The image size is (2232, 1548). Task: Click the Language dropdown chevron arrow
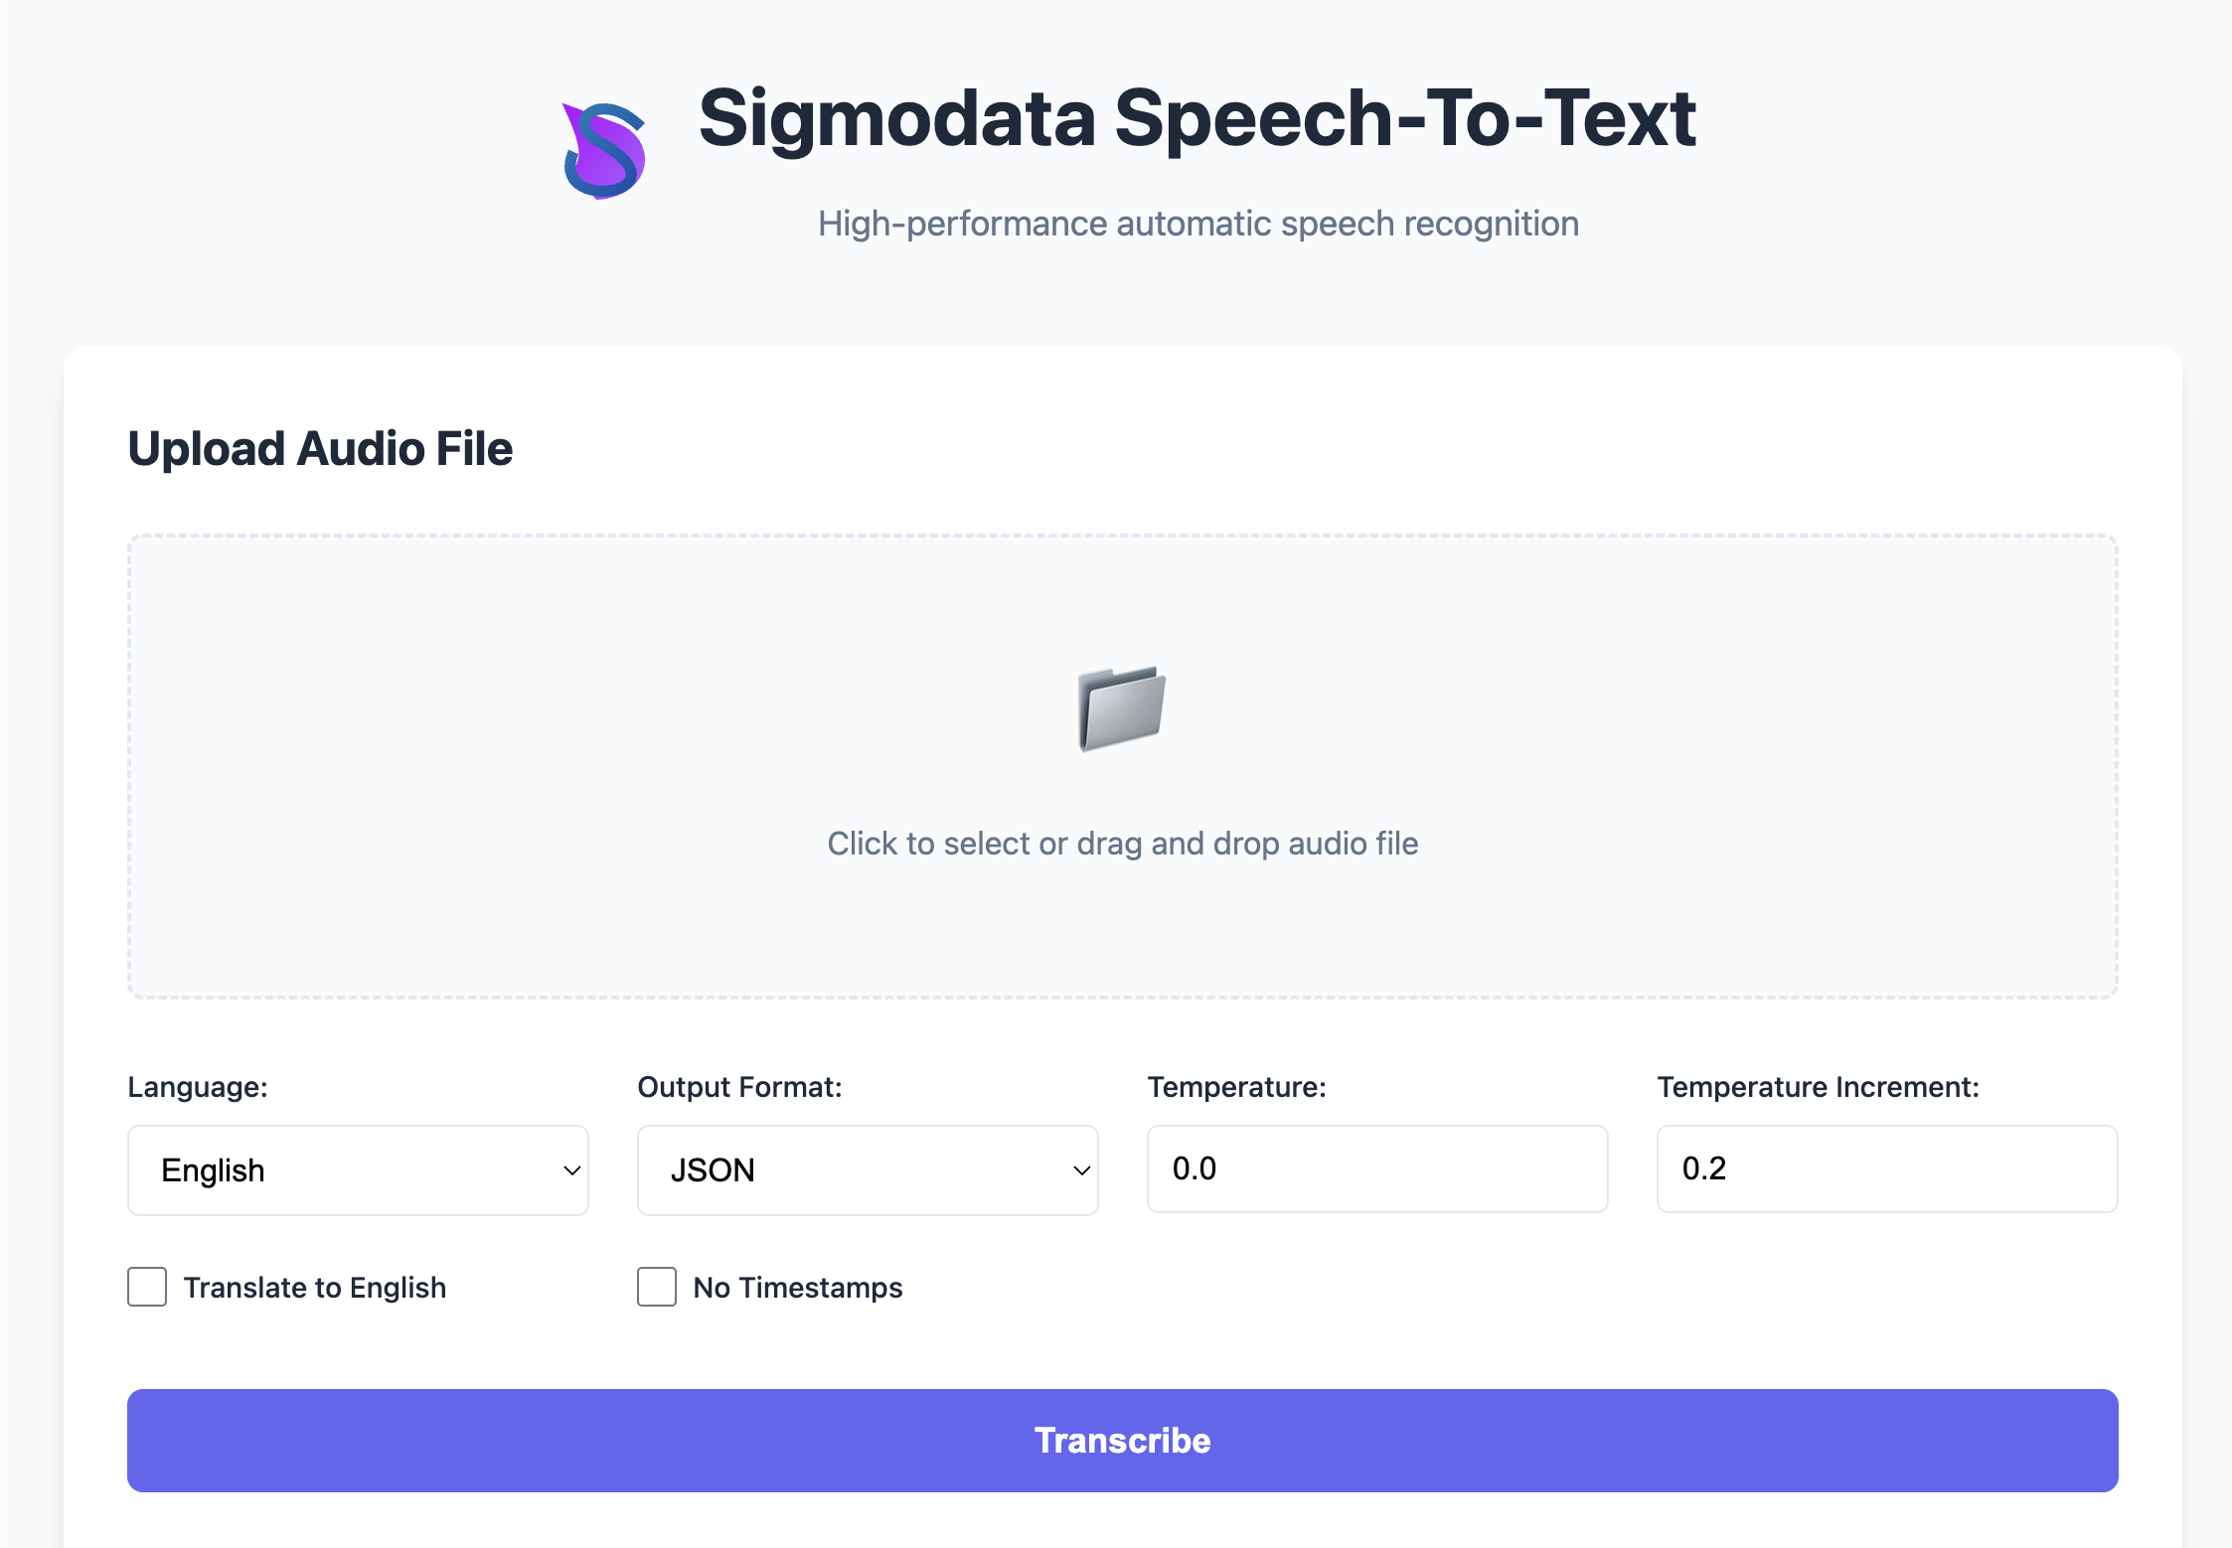[571, 1170]
